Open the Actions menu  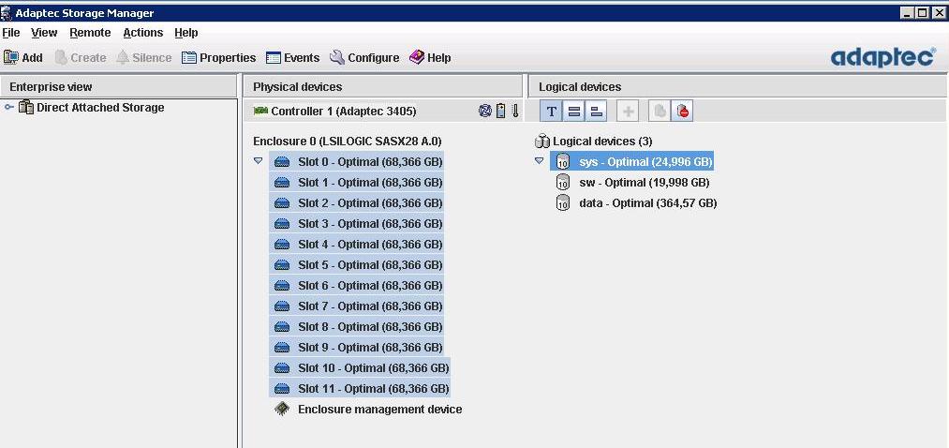[x=142, y=33]
